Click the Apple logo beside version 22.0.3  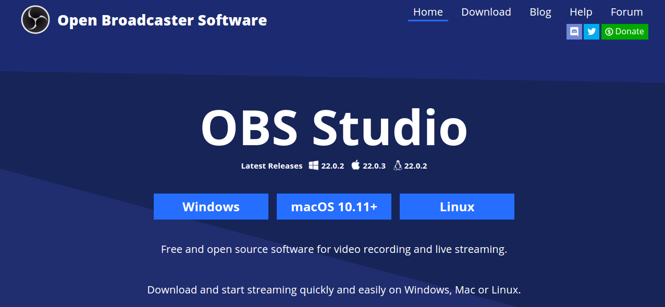click(355, 165)
